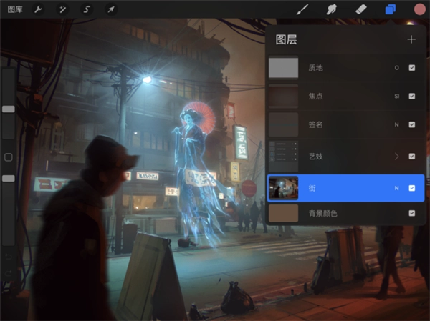Select the Brush paint tool
This screenshot has height=321, width=430.
pos(302,9)
